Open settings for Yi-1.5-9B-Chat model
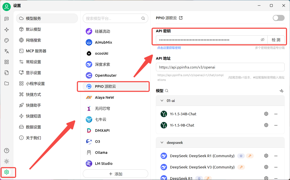This screenshot has height=180, width=290. point(266,125)
